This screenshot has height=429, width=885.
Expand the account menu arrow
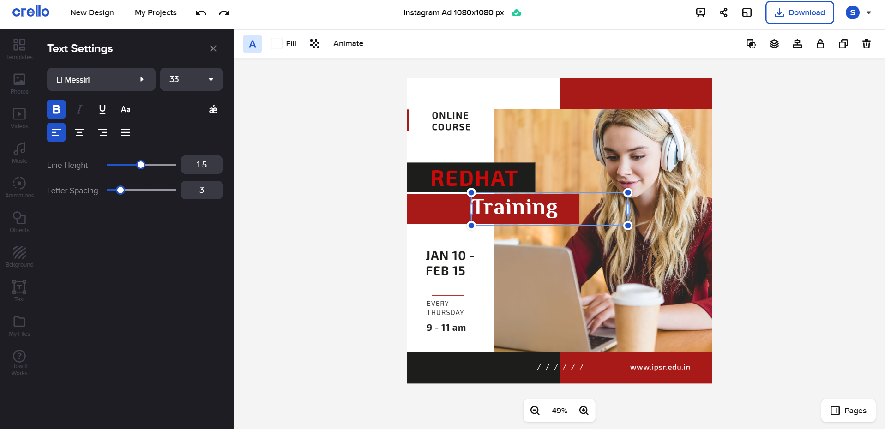(x=869, y=13)
